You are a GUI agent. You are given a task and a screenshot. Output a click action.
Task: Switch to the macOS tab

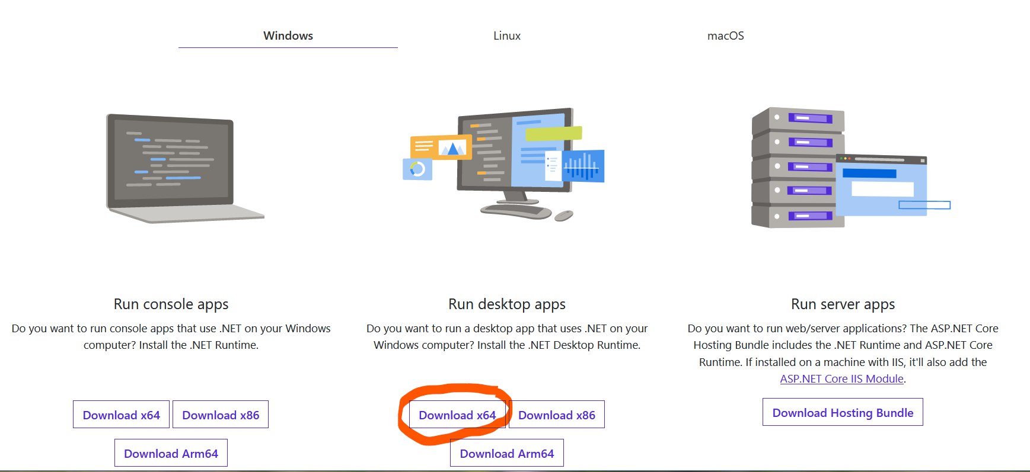tap(725, 36)
